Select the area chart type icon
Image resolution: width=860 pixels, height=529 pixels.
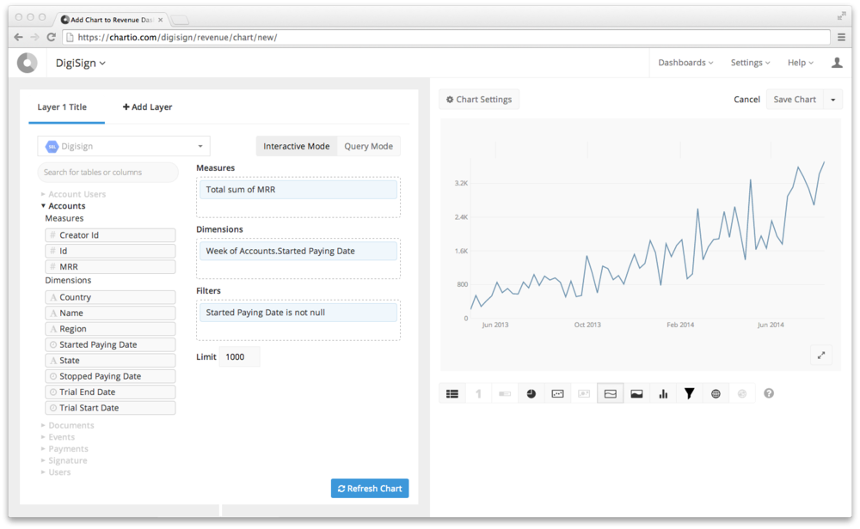[636, 393]
